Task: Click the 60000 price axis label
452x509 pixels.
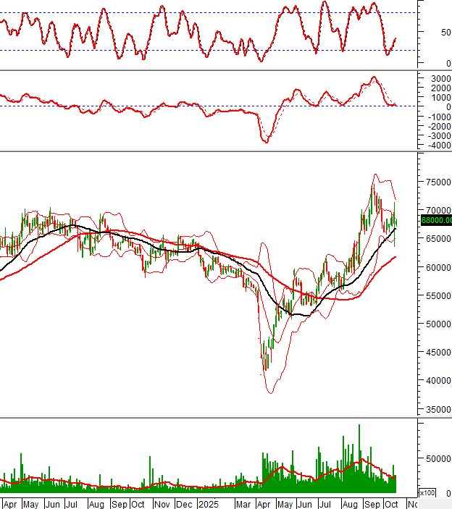Action: coord(436,268)
